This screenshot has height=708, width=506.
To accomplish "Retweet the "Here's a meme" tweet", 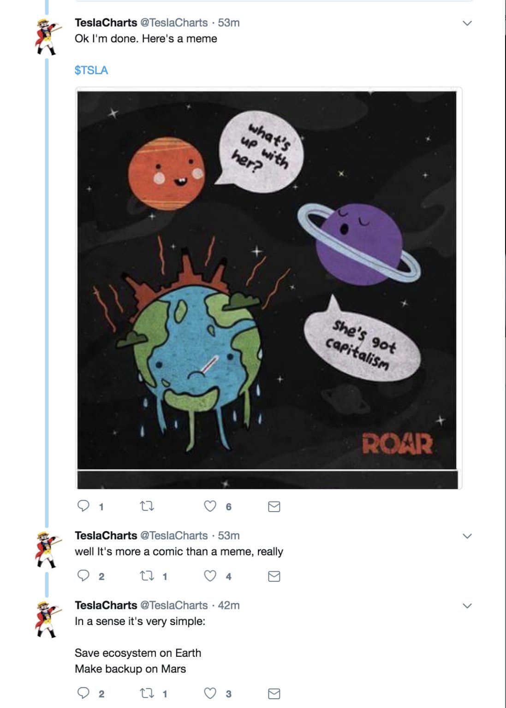I will click(x=147, y=506).
